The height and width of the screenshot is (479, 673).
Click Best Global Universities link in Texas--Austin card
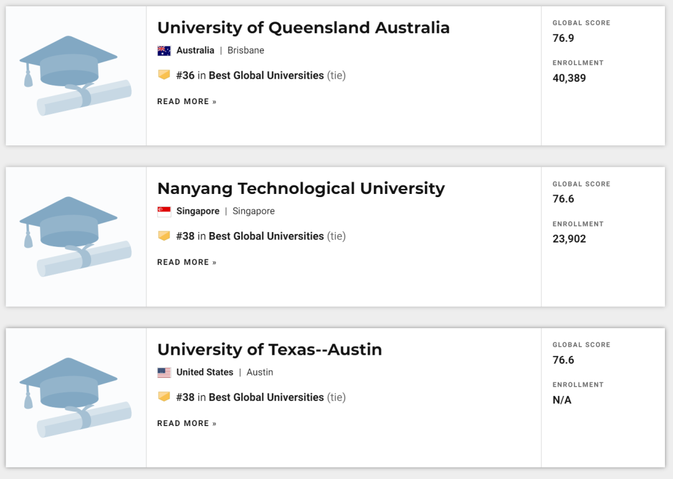tap(266, 397)
